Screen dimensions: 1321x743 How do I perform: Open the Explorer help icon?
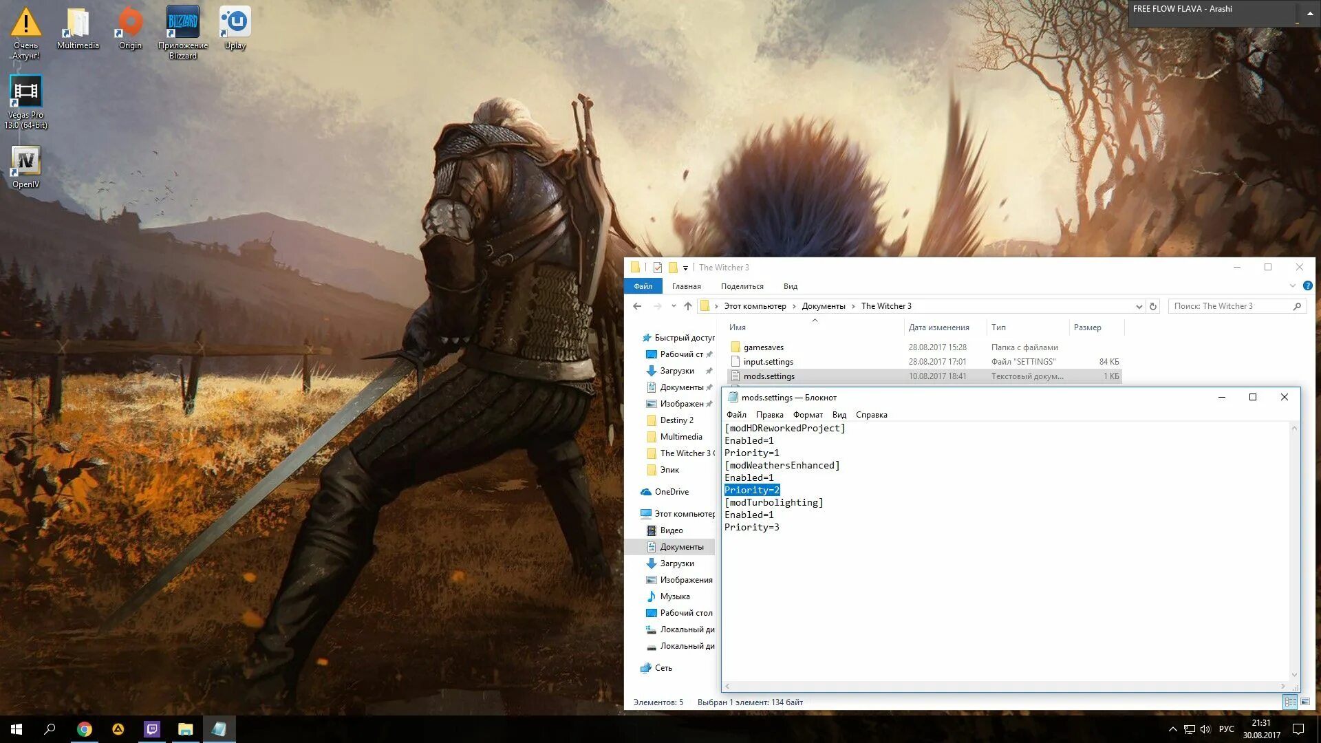coord(1307,286)
